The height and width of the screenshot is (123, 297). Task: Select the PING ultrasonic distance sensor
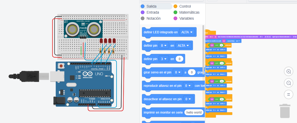[83, 29]
